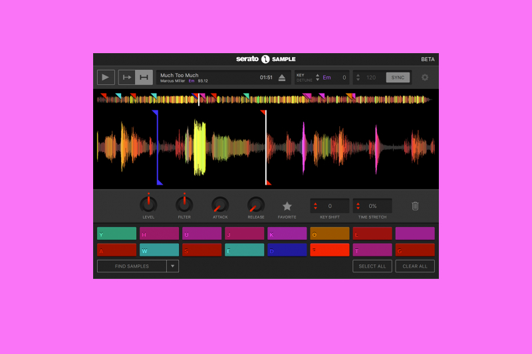Image resolution: width=532 pixels, height=354 pixels.
Task: Adjust the 120 BPM stepper arrows
Action: tap(358, 77)
